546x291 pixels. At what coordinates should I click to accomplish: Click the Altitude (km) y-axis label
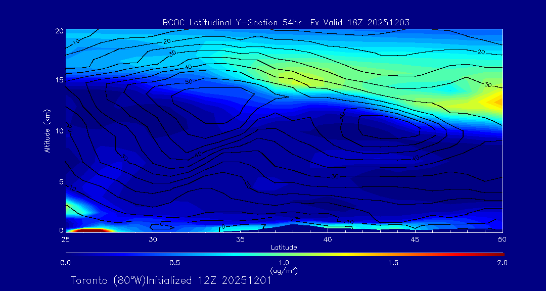[x=47, y=130]
